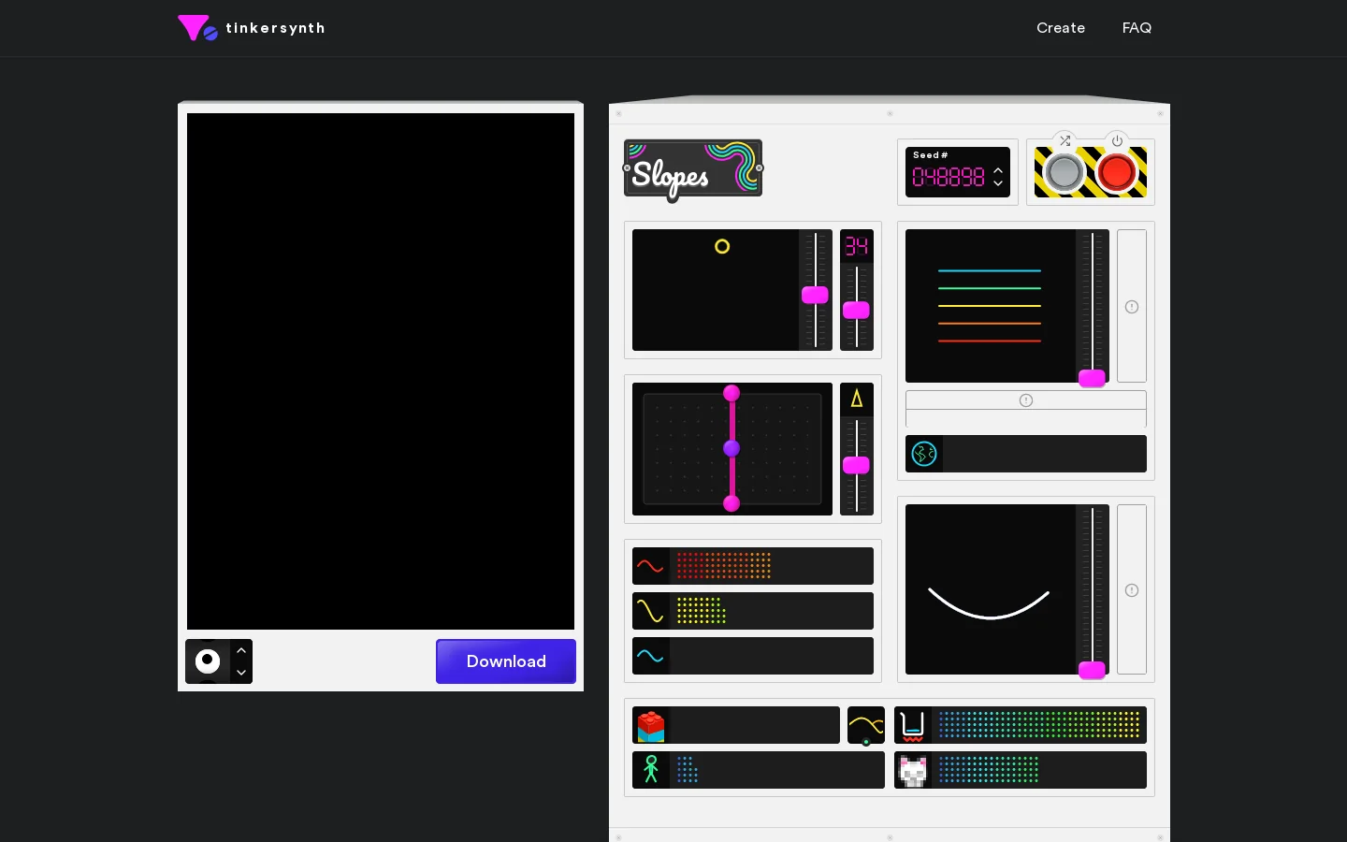The height and width of the screenshot is (842, 1347).
Task: Click the dotted bar beside the pixel cat
Action: [x=1039, y=770]
